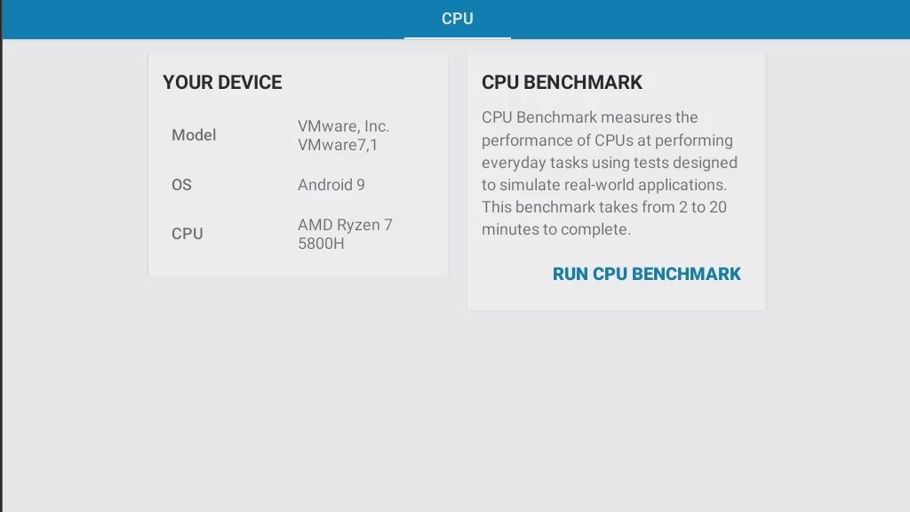
Task: Click the Android 9 value
Action: click(331, 185)
